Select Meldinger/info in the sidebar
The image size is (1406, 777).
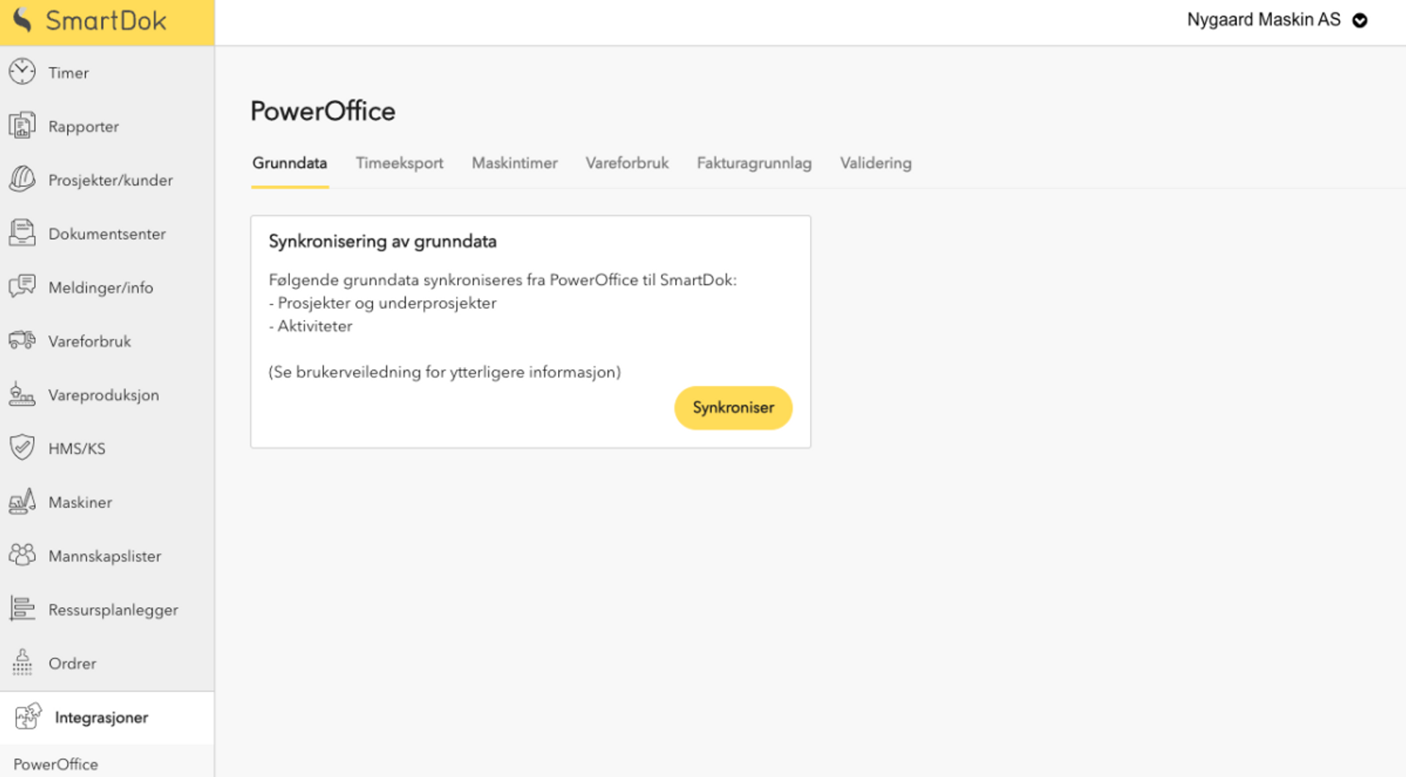[107, 288]
